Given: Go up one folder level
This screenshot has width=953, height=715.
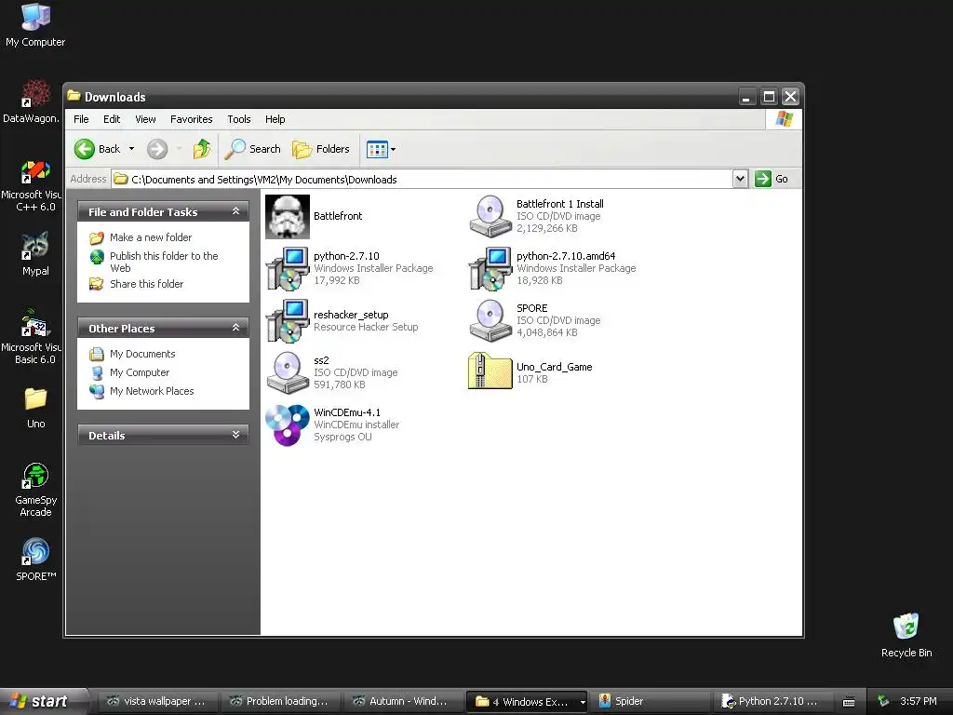Looking at the screenshot, I should pyautogui.click(x=202, y=149).
